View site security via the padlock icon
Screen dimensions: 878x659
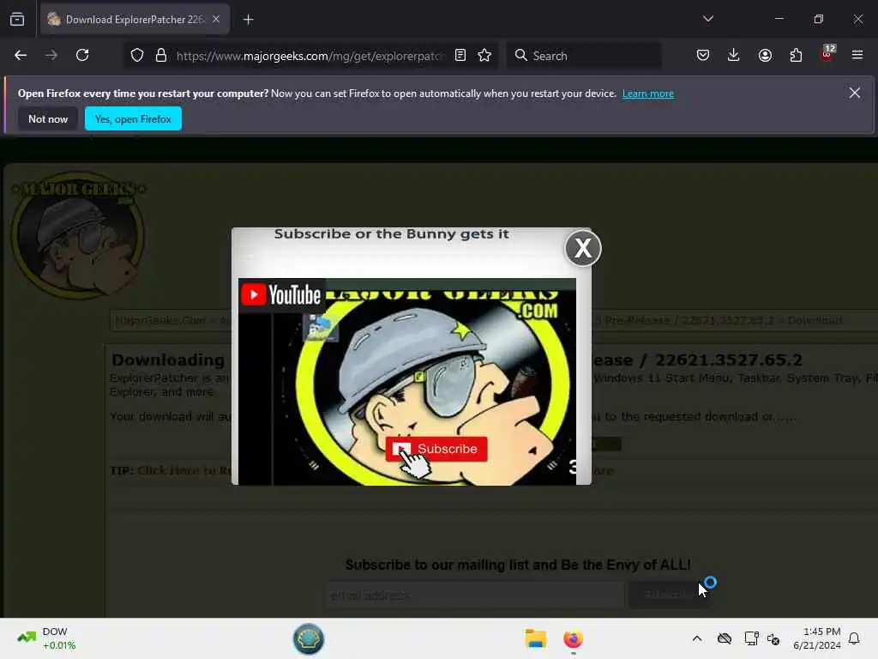click(x=161, y=56)
